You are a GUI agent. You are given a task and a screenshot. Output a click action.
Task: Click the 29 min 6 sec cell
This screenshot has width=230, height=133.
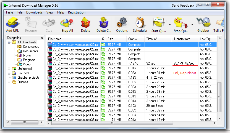coord(155,106)
